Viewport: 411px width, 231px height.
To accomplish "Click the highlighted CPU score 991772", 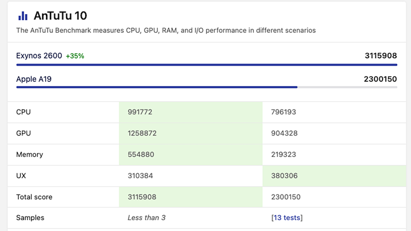I will (x=140, y=112).
